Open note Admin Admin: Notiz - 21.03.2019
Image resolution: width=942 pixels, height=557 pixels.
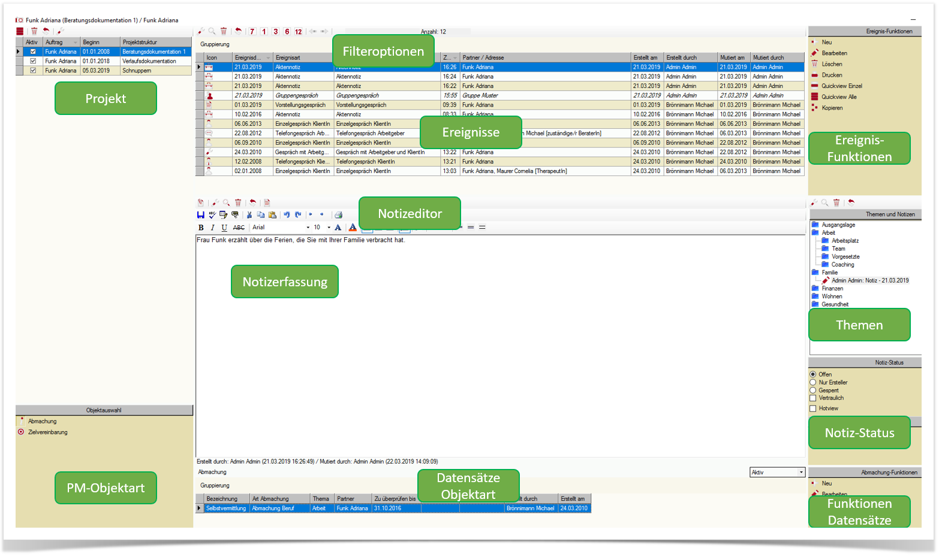click(x=870, y=280)
